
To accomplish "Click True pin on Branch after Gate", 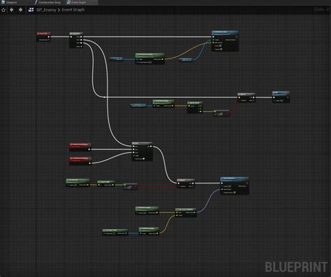I will [193, 184].
